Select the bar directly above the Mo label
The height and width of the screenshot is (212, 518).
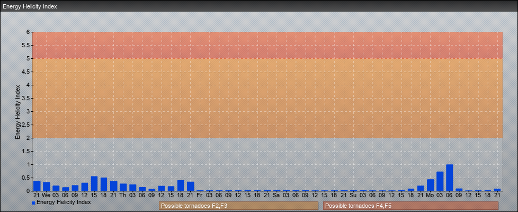point(430,185)
